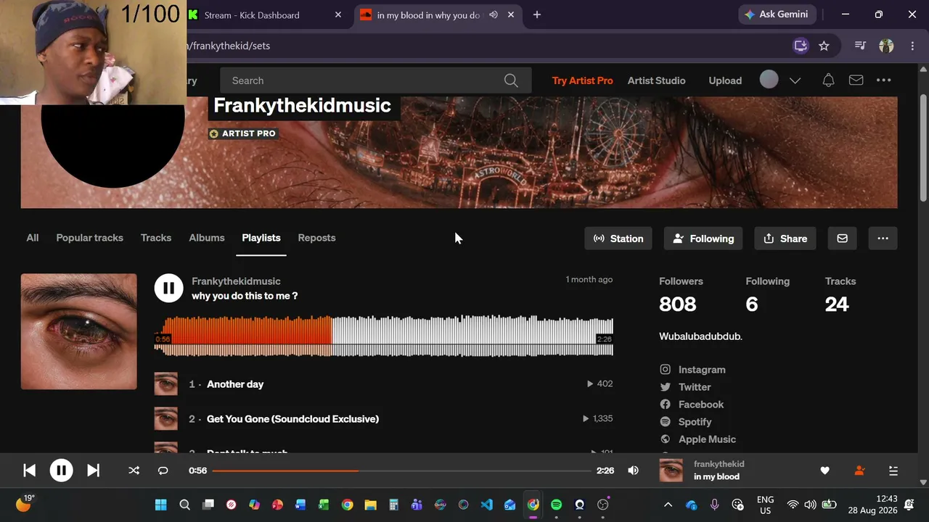Open the profile more actions menu

(x=883, y=239)
